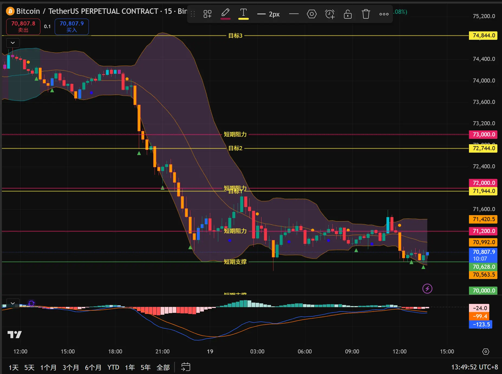
Task: Click the 70,807.8 sell button
Action: [23, 27]
